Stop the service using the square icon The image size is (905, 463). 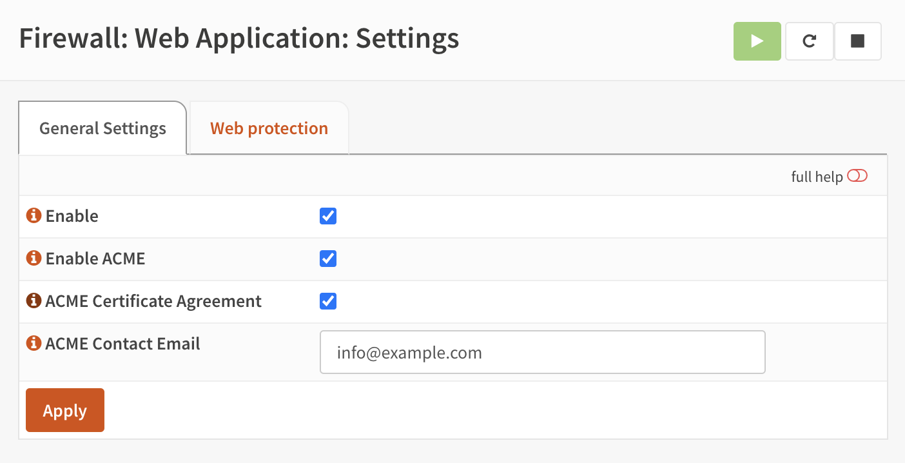[x=857, y=41]
